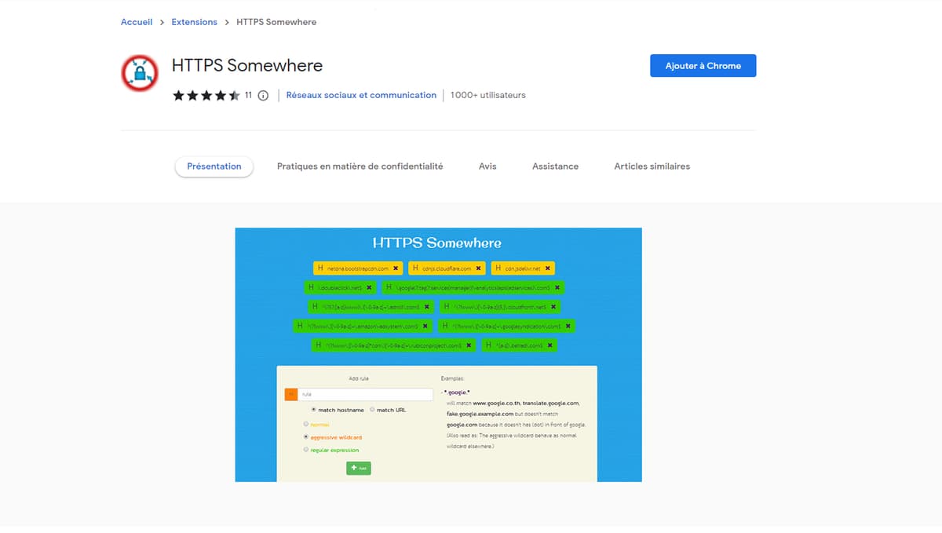
Task: Remove the betrad.com rule
Action: [x=549, y=344]
